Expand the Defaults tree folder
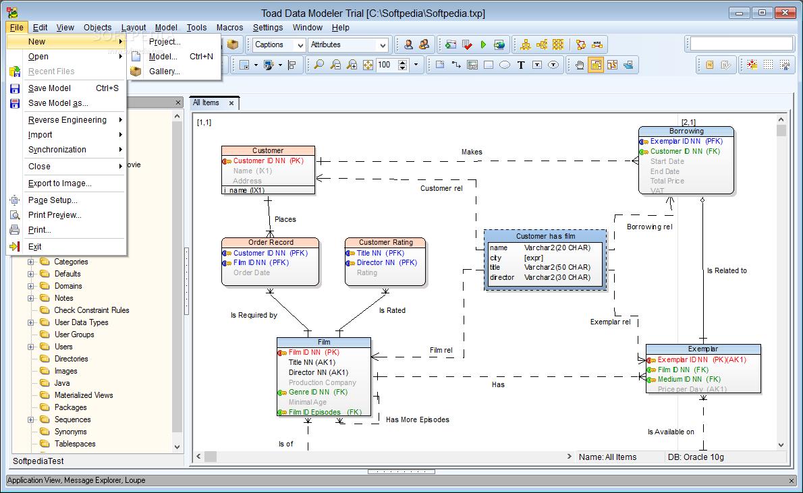Screen dimensions: 803x493 point(31,274)
